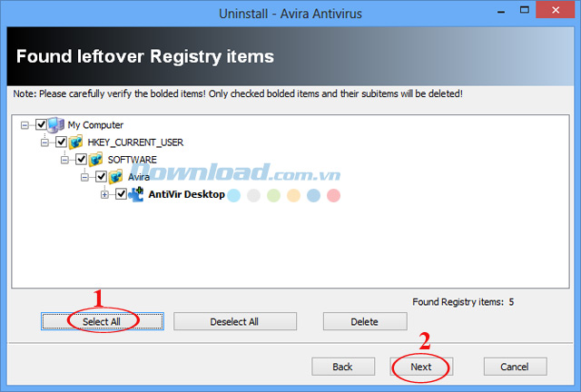
Task: Click the Avira registry folder icon
Action: click(x=116, y=177)
